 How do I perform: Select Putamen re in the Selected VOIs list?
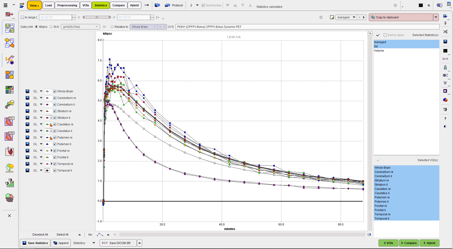point(406,197)
